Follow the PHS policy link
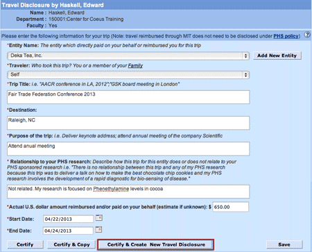This screenshot has height=252, width=312. [286, 36]
